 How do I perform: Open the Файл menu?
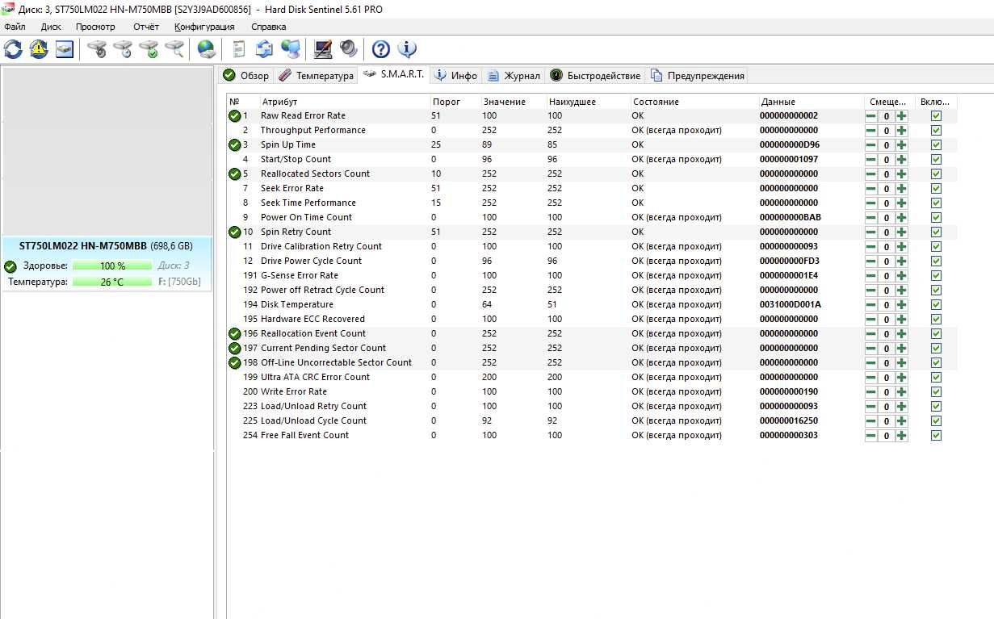point(15,27)
